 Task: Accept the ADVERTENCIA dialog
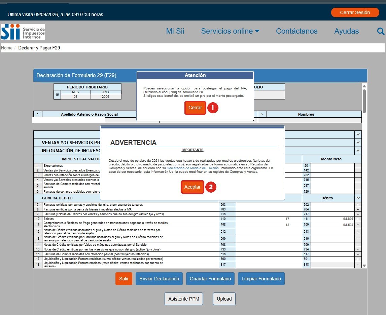(x=192, y=187)
